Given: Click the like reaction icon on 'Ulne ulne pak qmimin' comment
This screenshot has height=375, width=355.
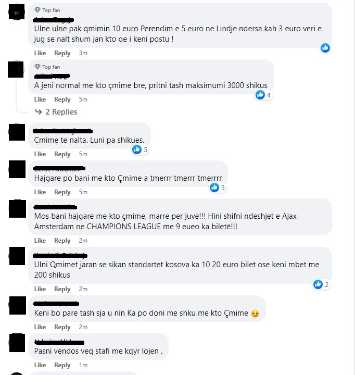Looking at the screenshot, I should [325, 48].
